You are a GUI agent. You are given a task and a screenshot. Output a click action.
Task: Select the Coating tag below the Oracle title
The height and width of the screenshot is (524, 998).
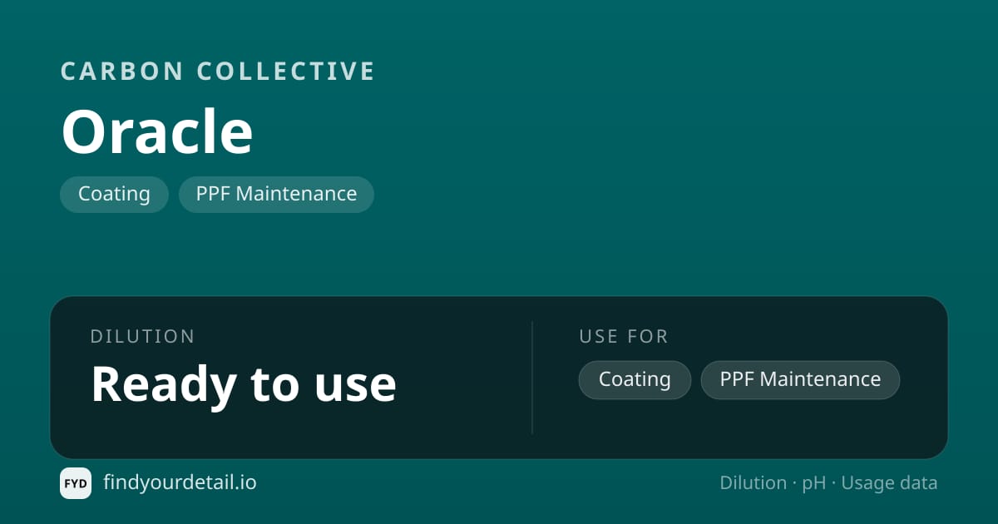[114, 194]
